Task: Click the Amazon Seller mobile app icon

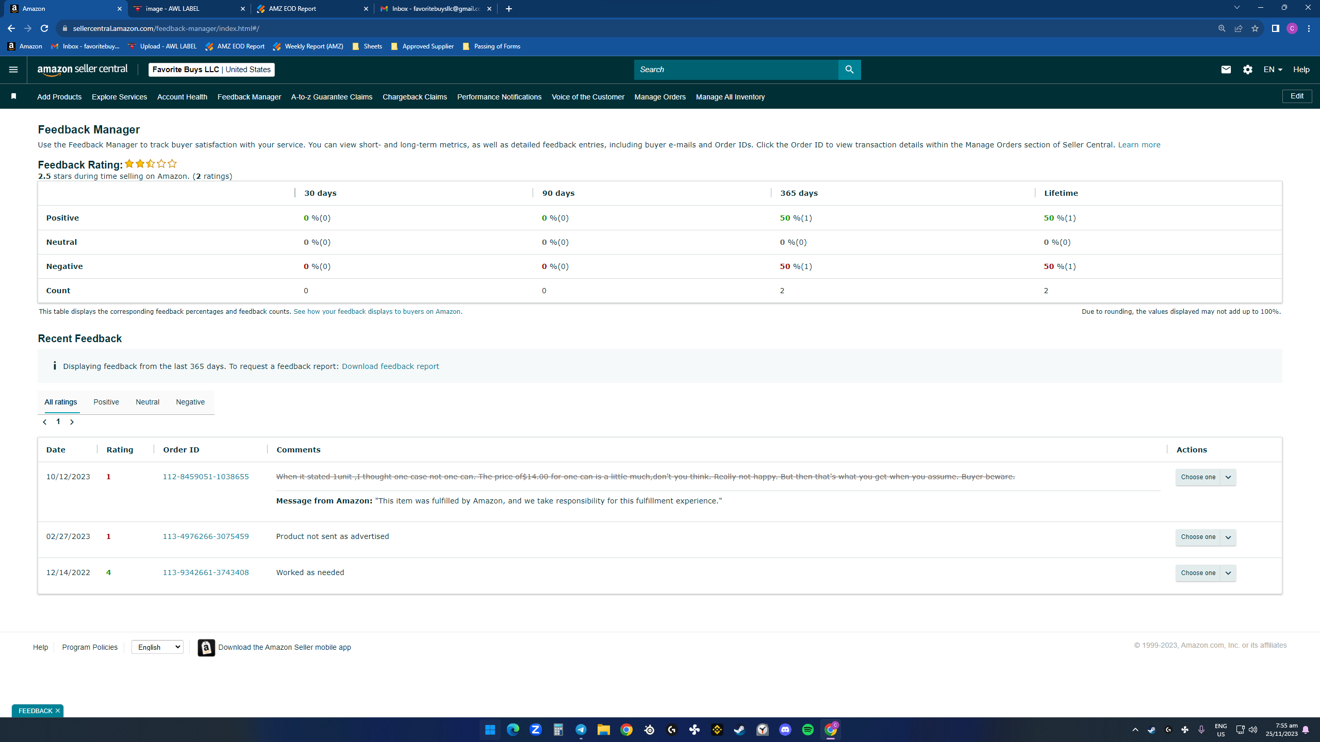Action: coord(206,648)
